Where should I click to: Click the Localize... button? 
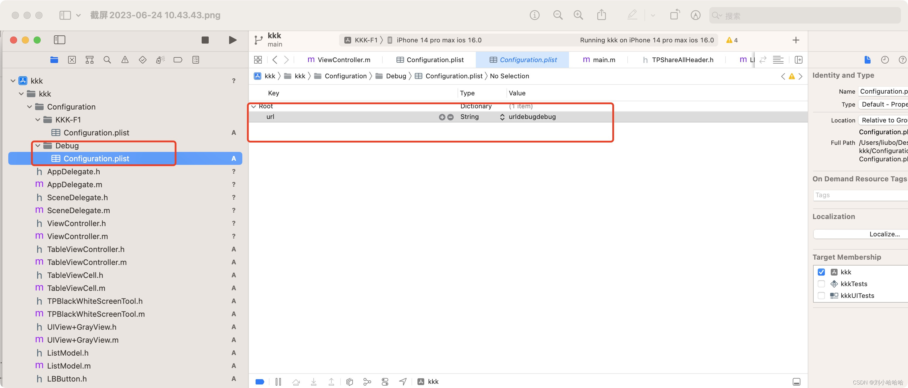[861, 235]
